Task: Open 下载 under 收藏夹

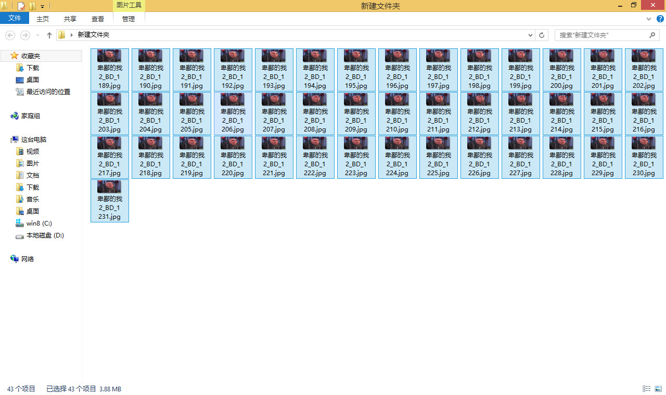Action: tap(33, 68)
